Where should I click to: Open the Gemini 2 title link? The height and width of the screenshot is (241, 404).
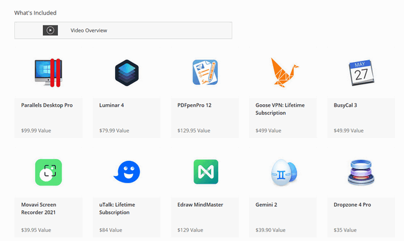coord(266,204)
